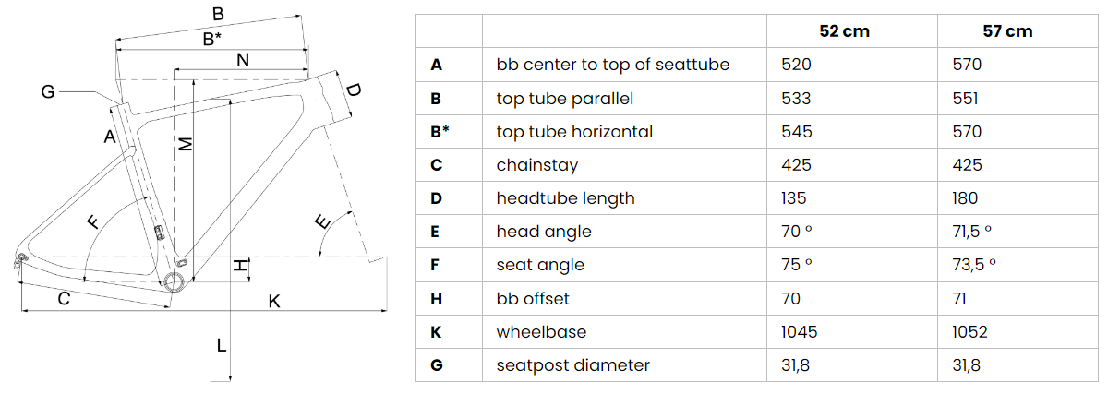
Task: Click the K wheelbase label on the diagram
Action: pos(274,300)
